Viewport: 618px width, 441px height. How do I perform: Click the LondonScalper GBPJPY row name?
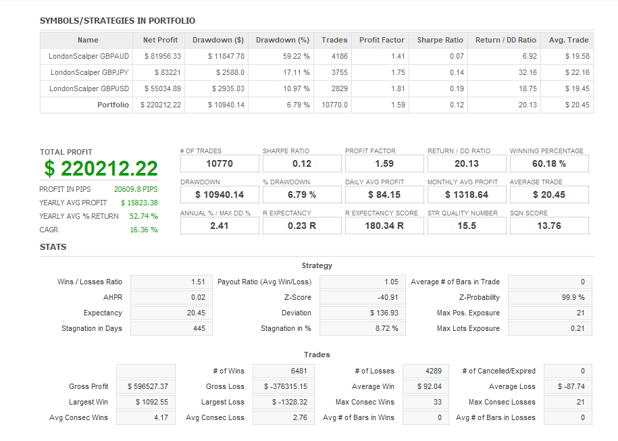(x=89, y=73)
